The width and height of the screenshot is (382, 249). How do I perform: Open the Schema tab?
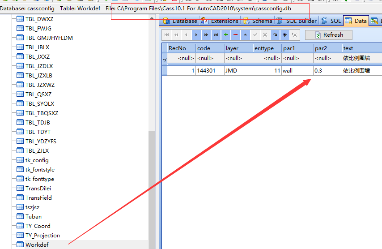coord(258,21)
